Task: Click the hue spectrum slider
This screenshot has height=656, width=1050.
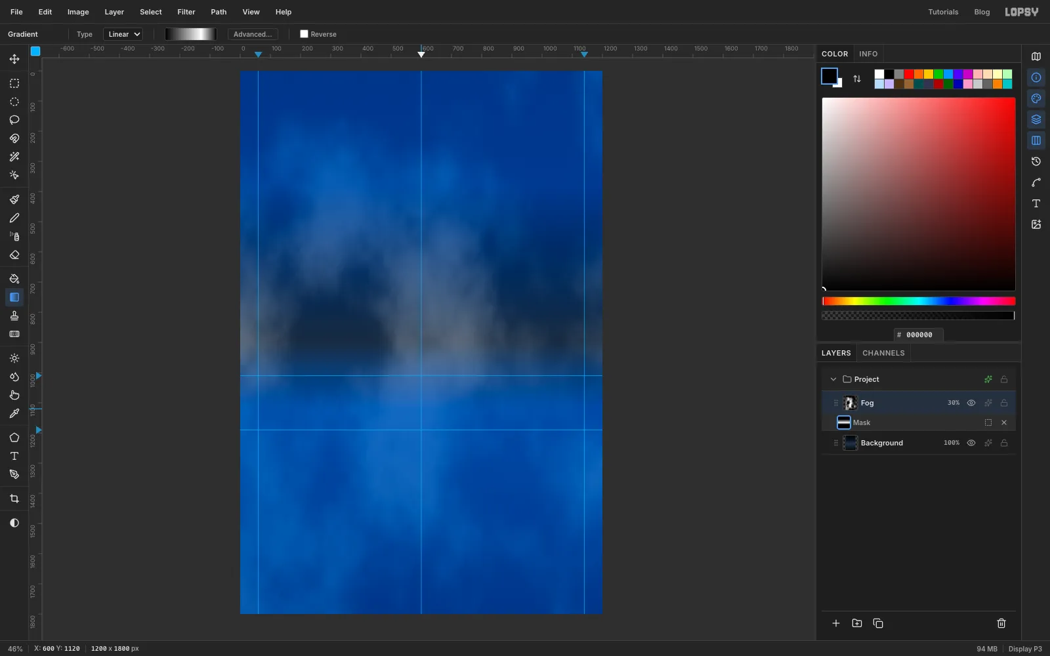Action: pyautogui.click(x=919, y=301)
